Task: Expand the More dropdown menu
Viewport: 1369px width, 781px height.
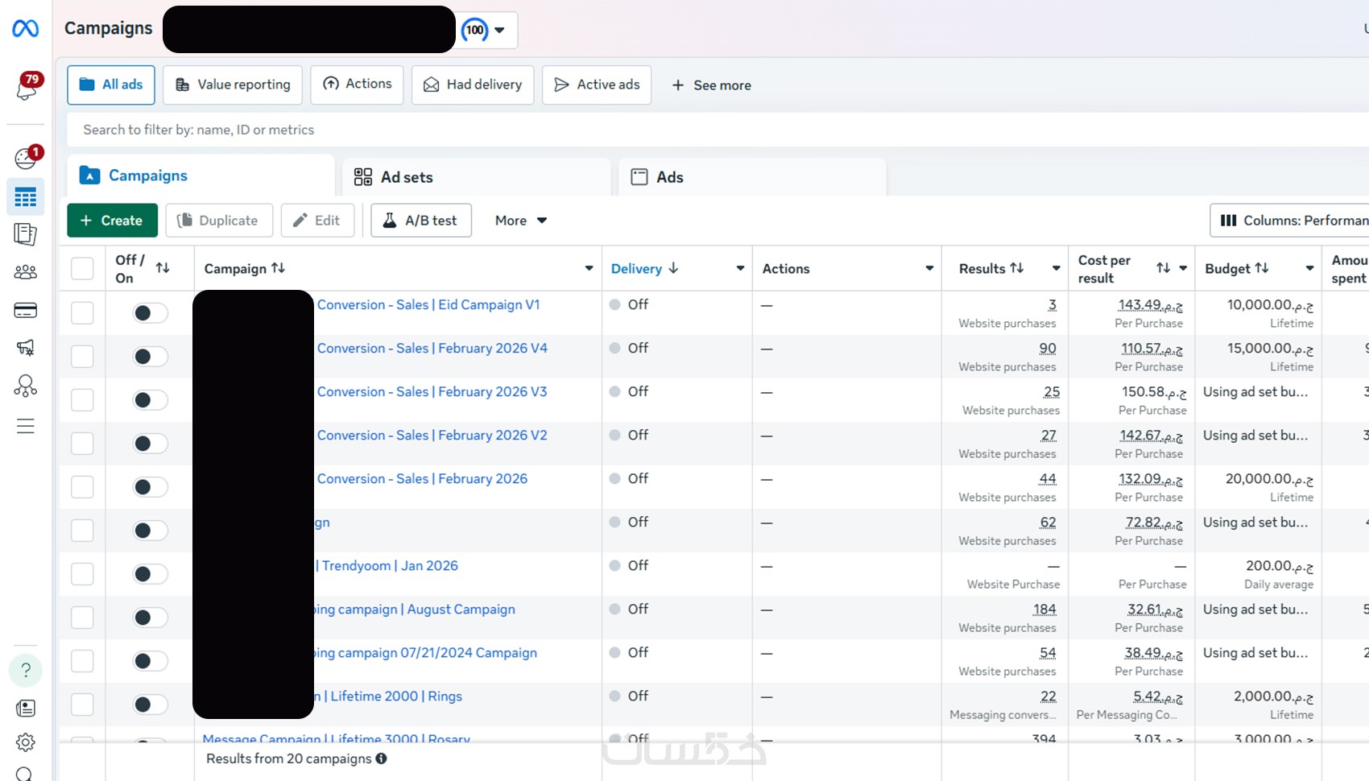Action: (x=520, y=221)
